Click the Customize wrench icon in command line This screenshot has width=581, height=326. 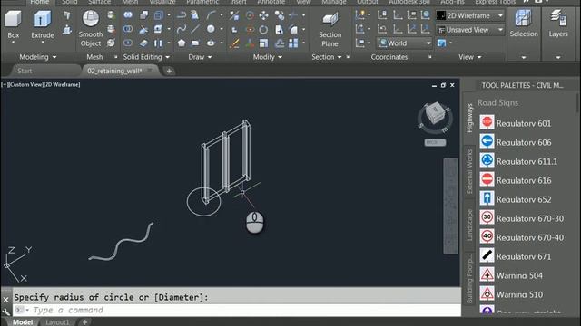pyautogui.click(x=5, y=312)
